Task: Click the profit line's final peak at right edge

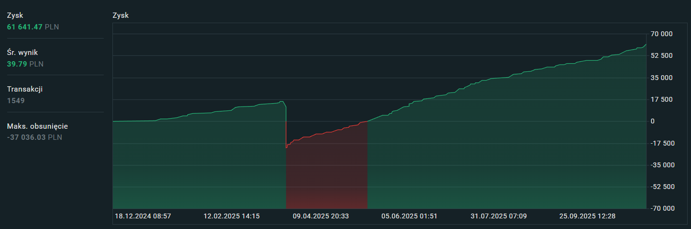Action: [x=646, y=44]
